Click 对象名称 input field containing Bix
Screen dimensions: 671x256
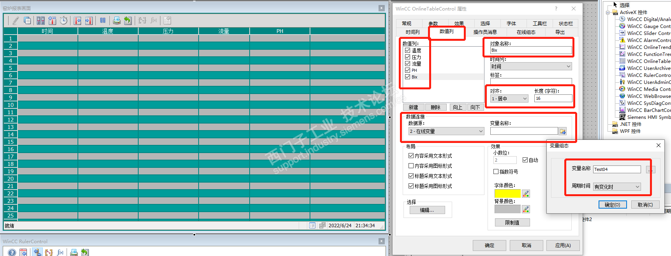tap(531, 50)
